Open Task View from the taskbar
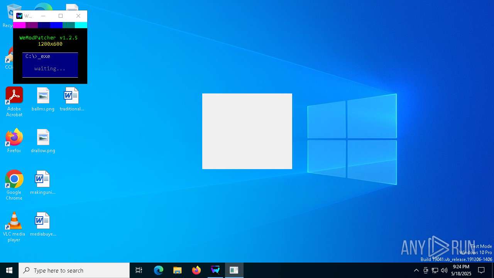The image size is (494, 278). point(139,270)
